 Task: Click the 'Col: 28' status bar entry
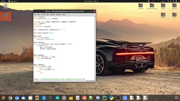[x=93, y=81]
